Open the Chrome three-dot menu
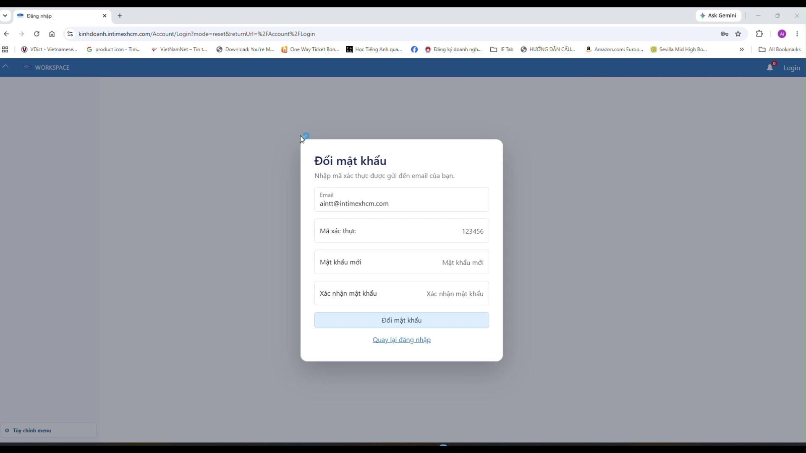This screenshot has width=806, height=453. (x=797, y=34)
